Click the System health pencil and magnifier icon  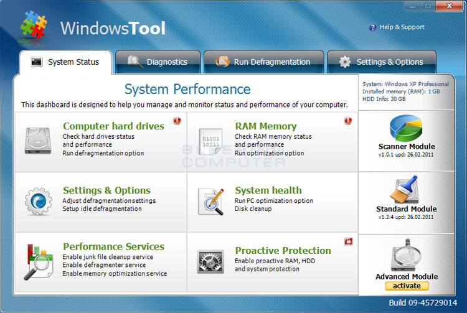pyautogui.click(x=211, y=202)
